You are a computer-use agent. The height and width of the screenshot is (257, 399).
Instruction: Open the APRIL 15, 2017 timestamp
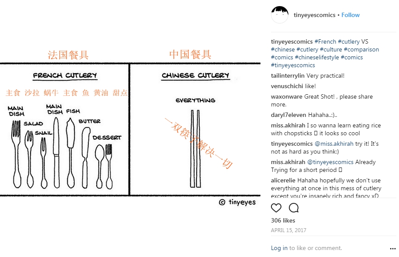click(288, 230)
